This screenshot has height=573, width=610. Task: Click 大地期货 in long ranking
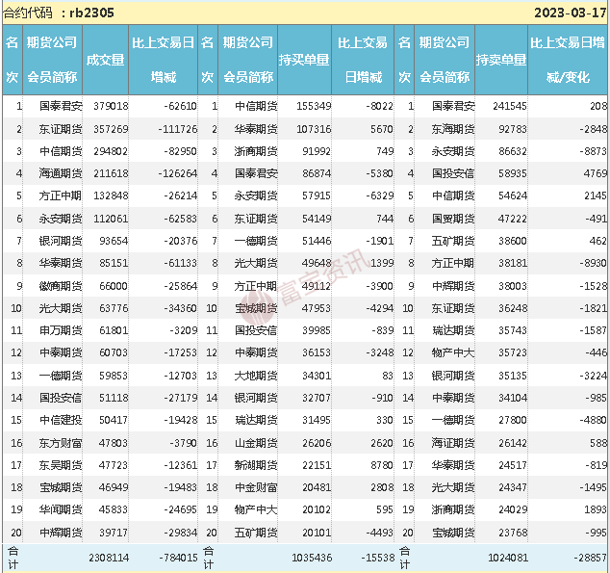pos(256,376)
